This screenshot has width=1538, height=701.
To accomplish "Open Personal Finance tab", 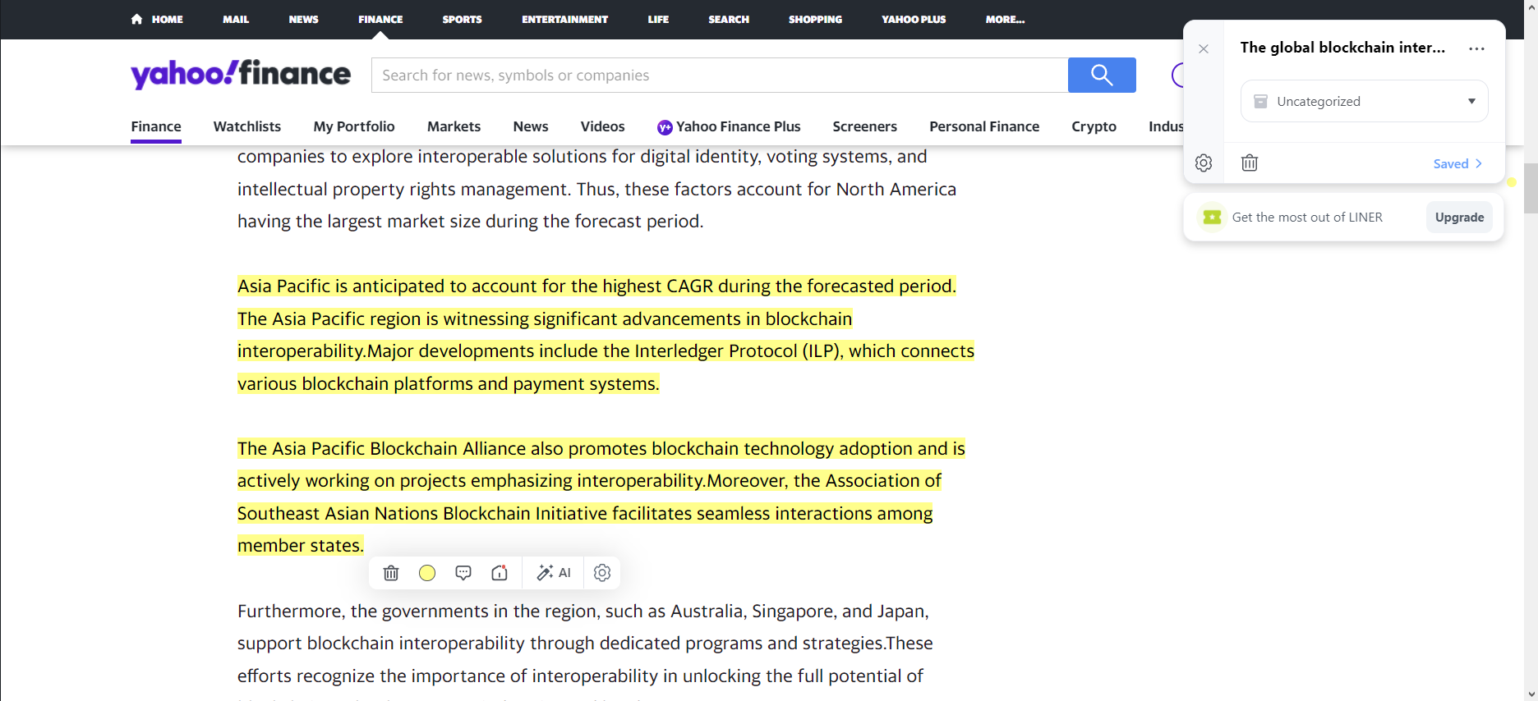I will coord(984,126).
